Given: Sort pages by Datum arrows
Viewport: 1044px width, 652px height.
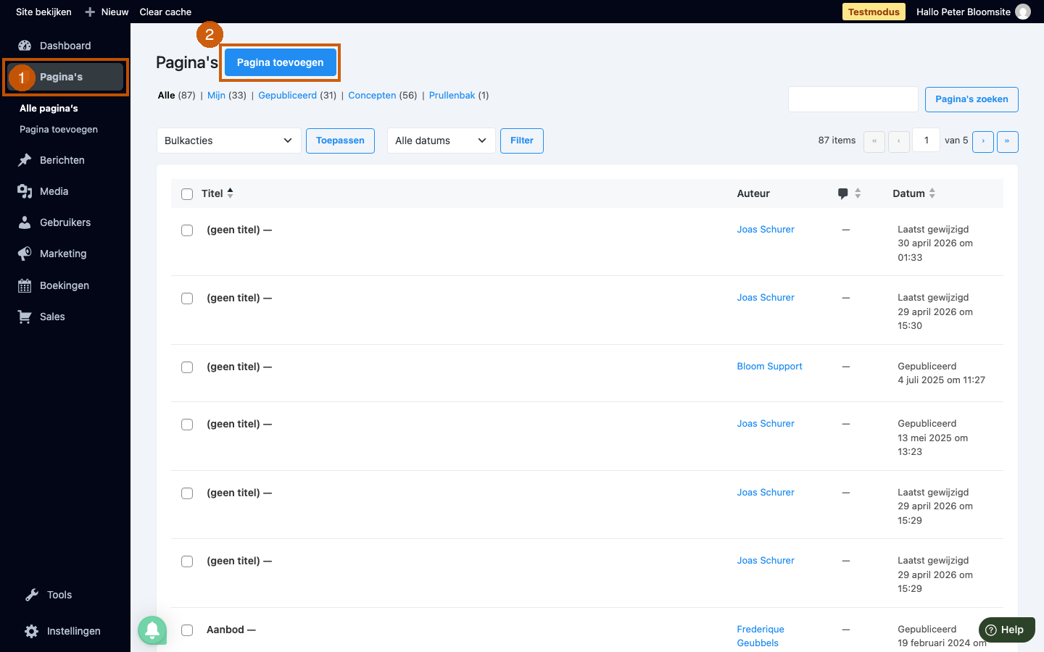Looking at the screenshot, I should [932, 193].
